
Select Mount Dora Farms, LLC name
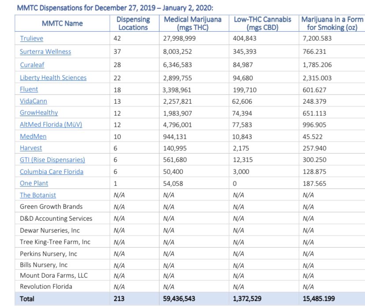pos(54,276)
